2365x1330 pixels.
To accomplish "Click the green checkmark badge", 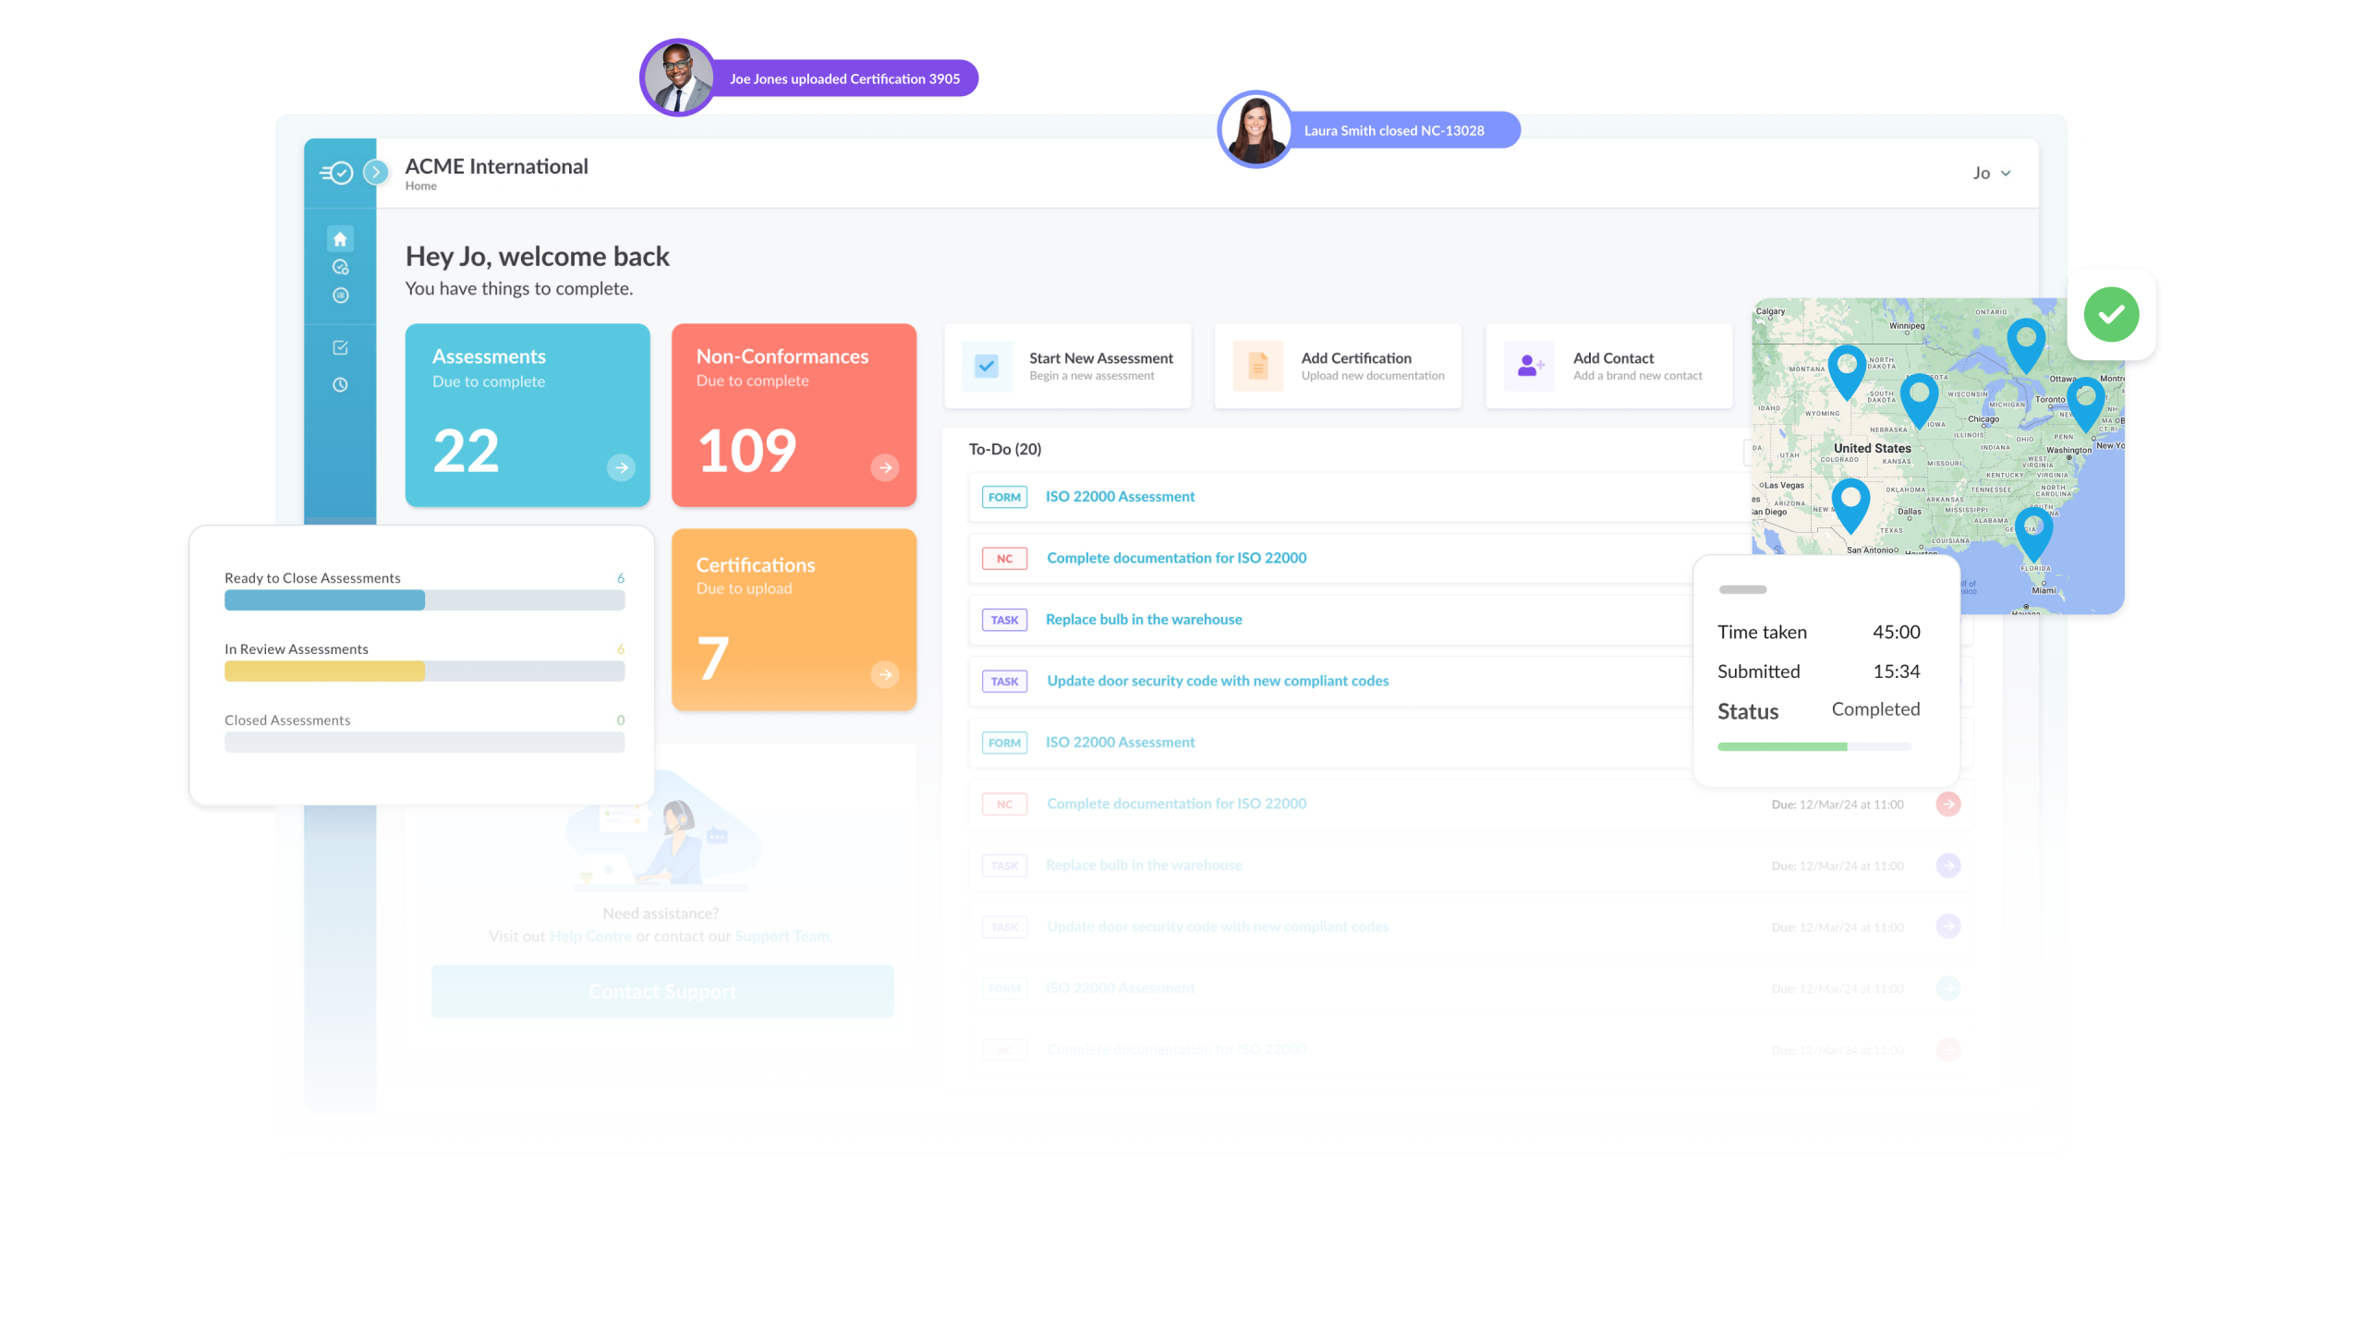I will (x=2111, y=315).
